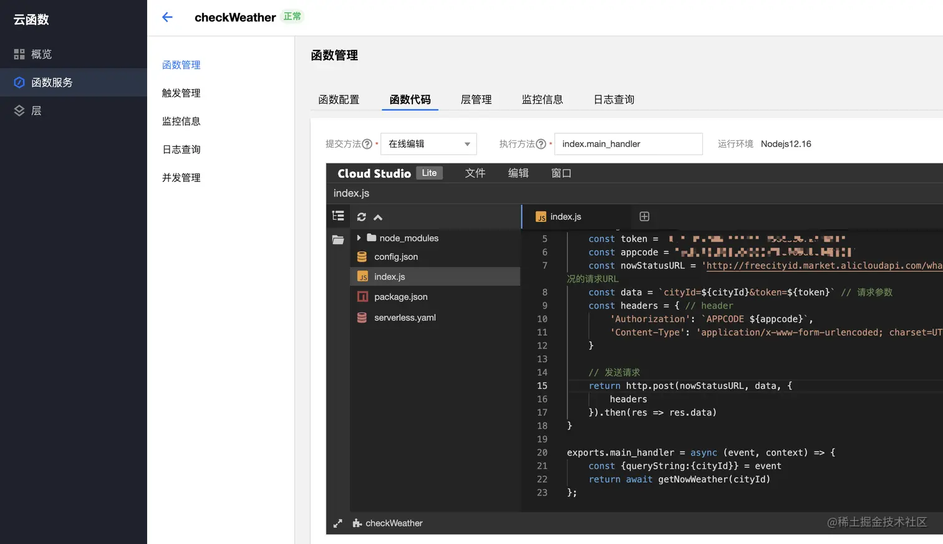Select 触发管理 in left navigation

coord(181,93)
